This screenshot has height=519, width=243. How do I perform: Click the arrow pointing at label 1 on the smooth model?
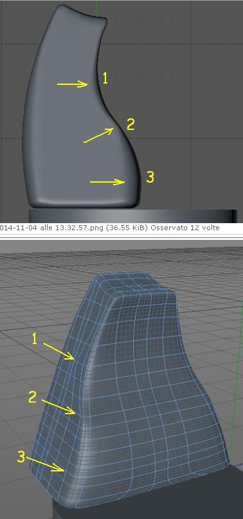[72, 84]
